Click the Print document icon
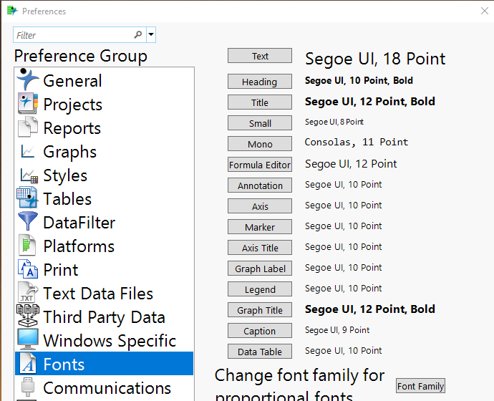Screen dimensions: 494x401 (x=29, y=269)
